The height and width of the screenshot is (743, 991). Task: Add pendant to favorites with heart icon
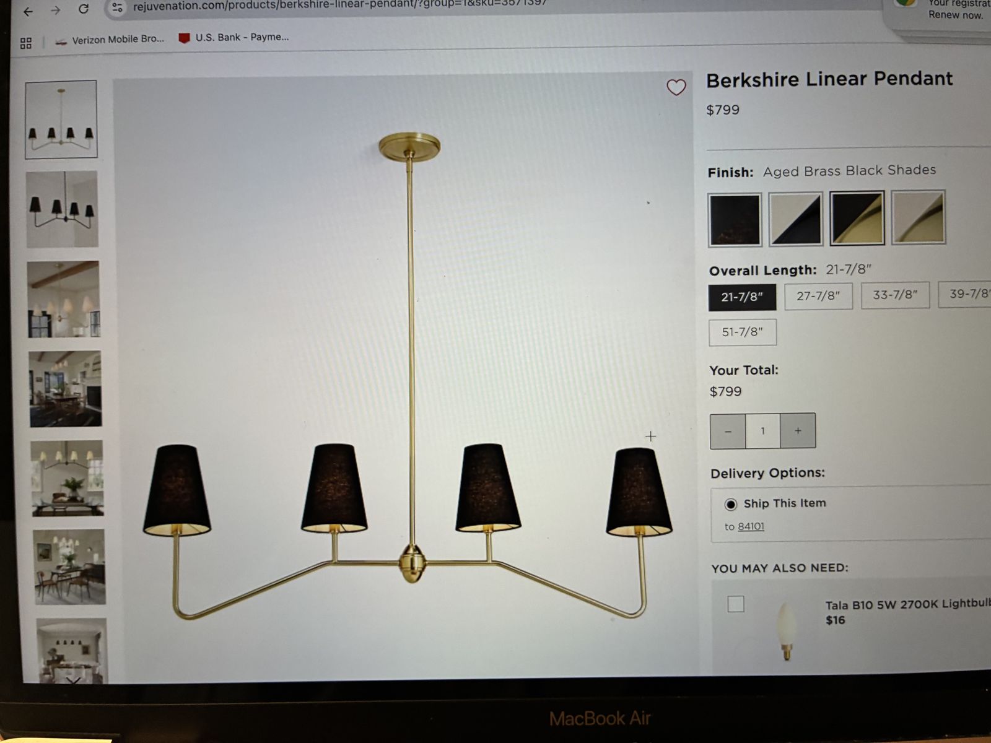(676, 87)
